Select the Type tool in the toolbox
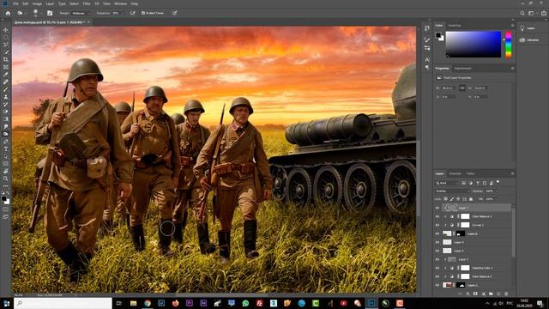This screenshot has width=549, height=309. 6,148
